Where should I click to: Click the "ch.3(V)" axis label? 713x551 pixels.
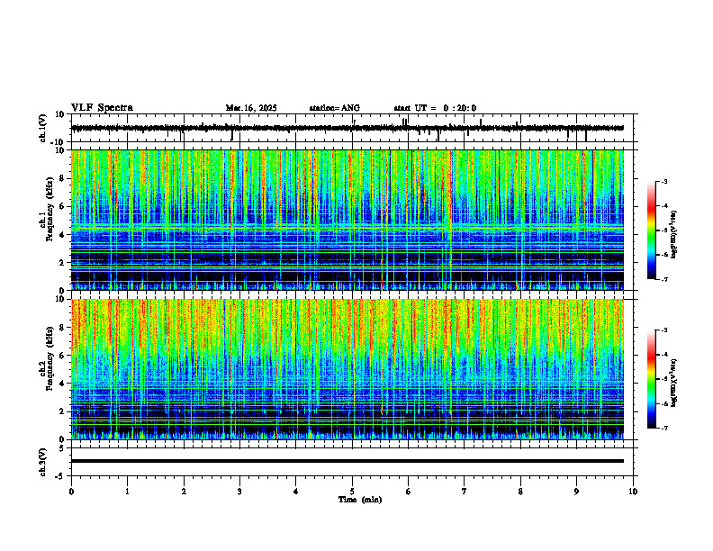tap(43, 462)
